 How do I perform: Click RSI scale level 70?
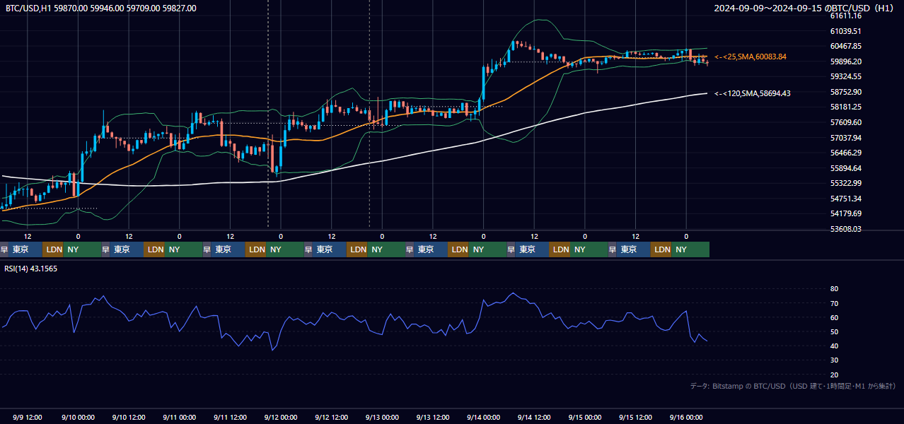(834, 303)
